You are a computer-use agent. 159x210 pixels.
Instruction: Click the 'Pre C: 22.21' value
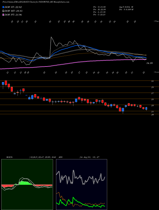99,15
